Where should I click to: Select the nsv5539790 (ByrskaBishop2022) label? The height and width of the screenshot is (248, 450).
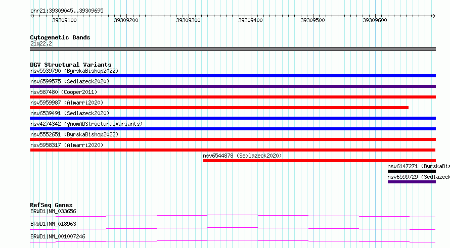[x=74, y=71]
